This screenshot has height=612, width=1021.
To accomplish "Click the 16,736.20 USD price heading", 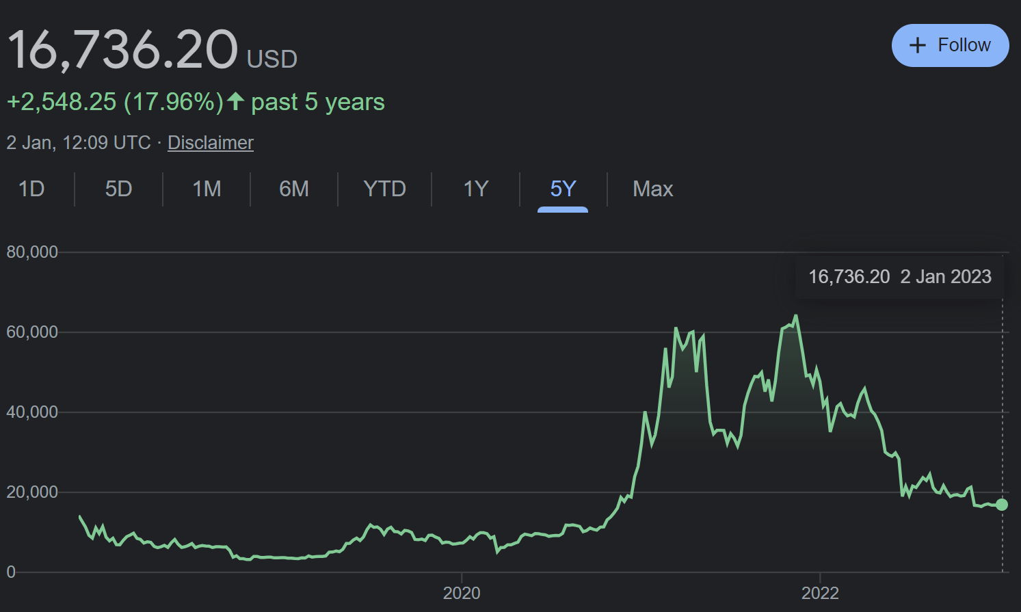I will (x=152, y=50).
